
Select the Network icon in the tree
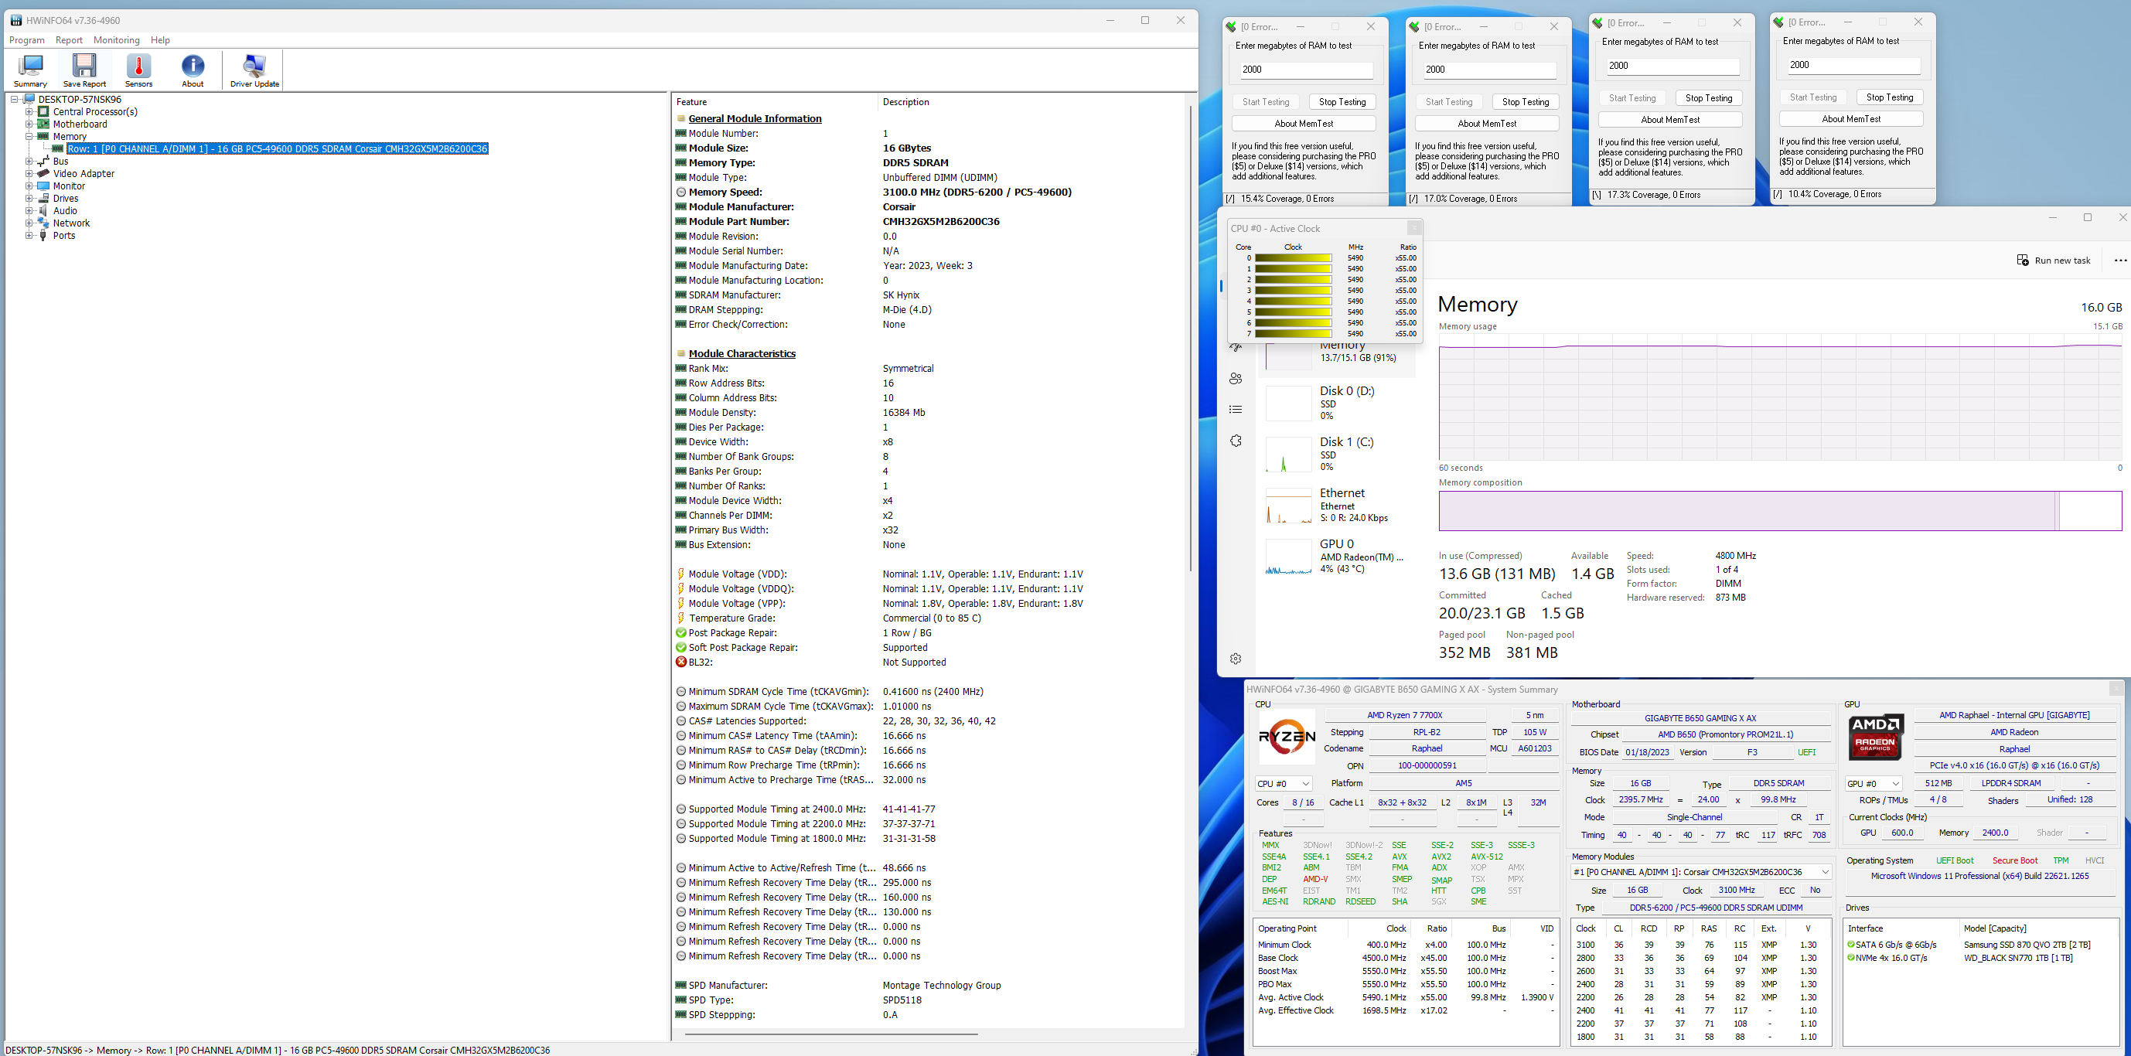[44, 223]
